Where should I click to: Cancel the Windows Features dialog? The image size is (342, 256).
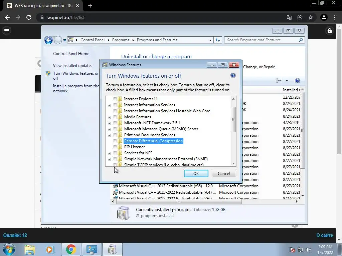pyautogui.click(x=224, y=173)
